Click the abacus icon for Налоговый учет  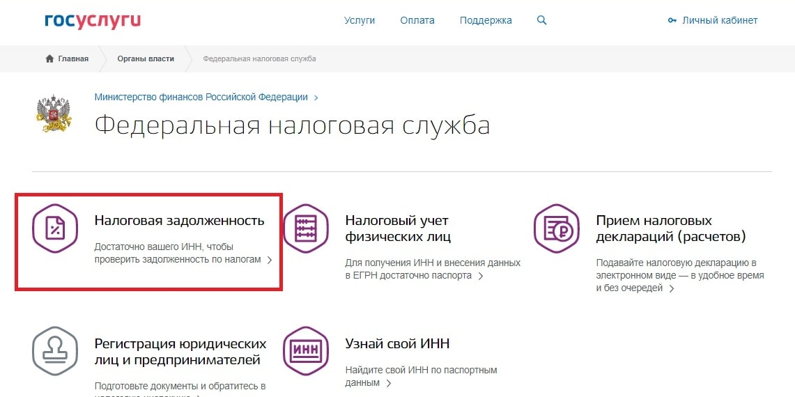click(x=305, y=228)
